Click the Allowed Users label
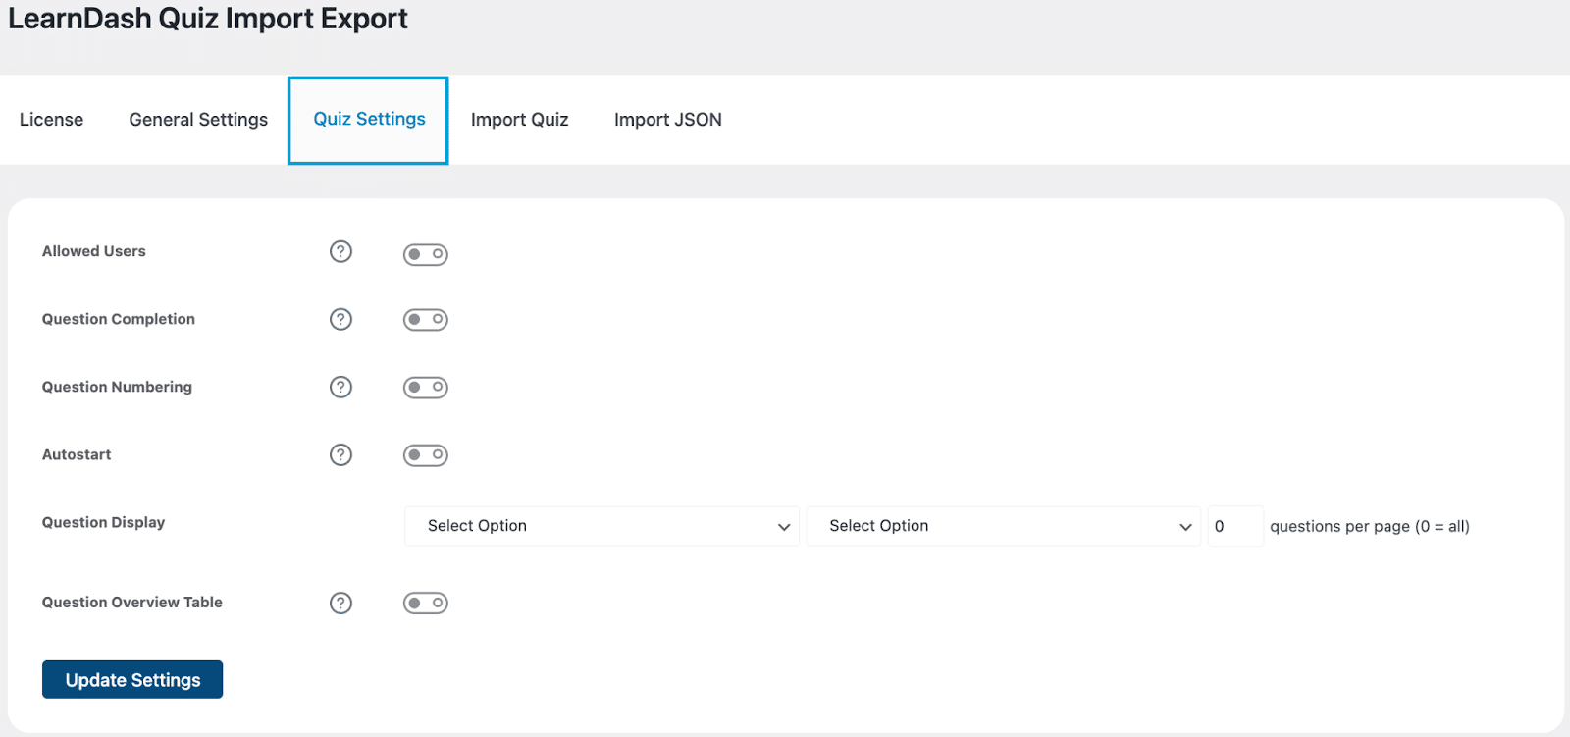 (94, 251)
